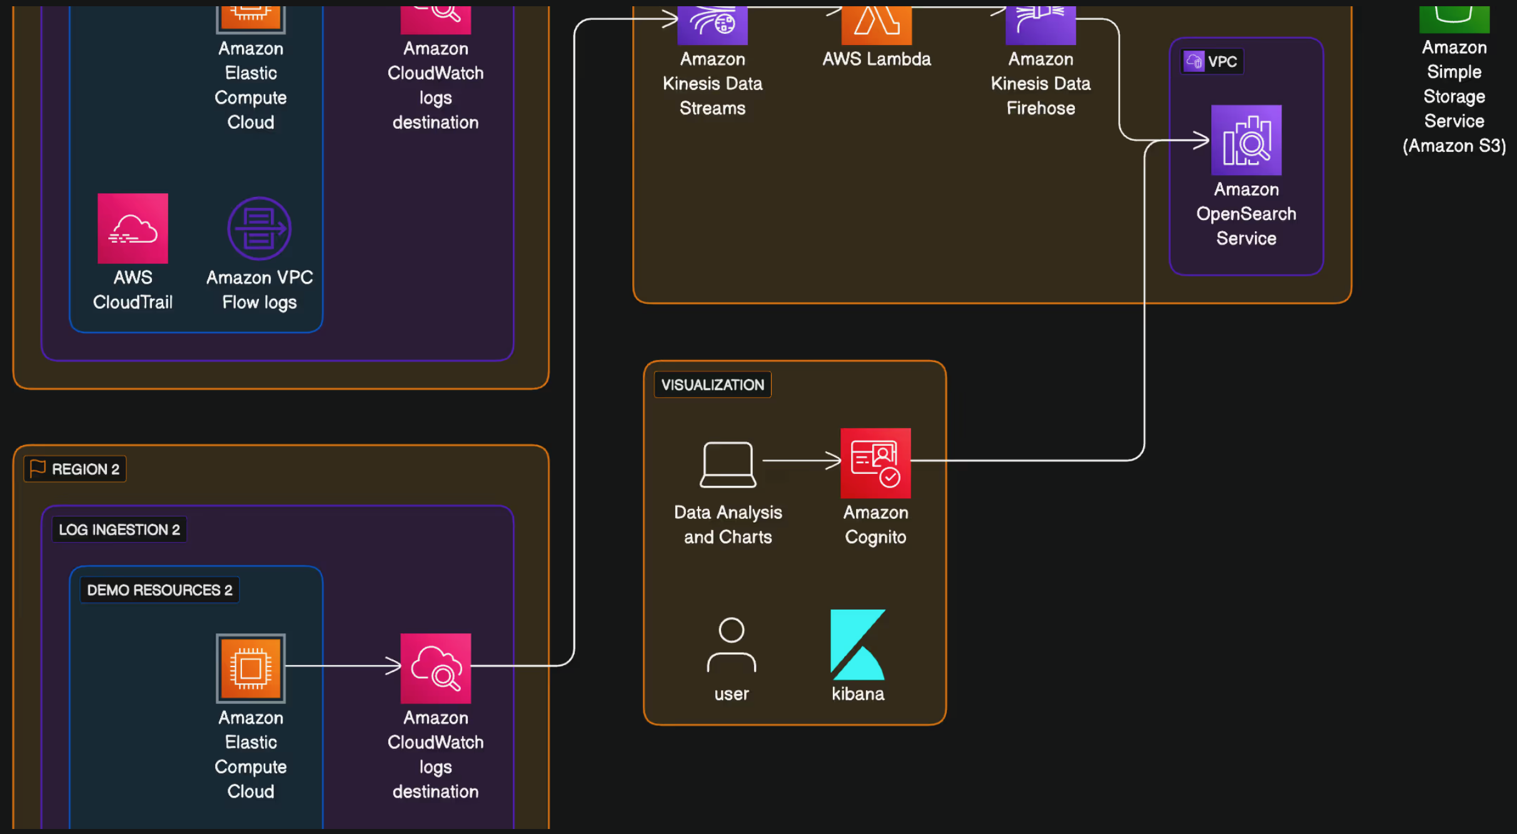Select the top Region 1 EC2 icon
The image size is (1517, 834).
coord(251,20)
